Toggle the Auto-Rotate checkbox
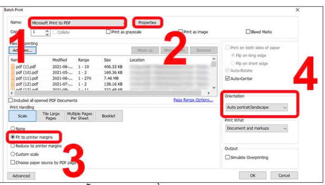The width and height of the screenshot is (325, 185). pos(227,70)
